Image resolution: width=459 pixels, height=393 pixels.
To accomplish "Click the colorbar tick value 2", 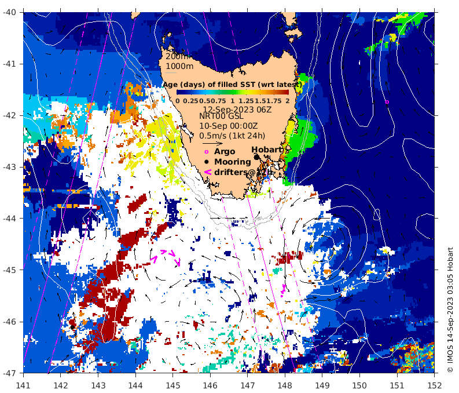I will (x=288, y=101).
